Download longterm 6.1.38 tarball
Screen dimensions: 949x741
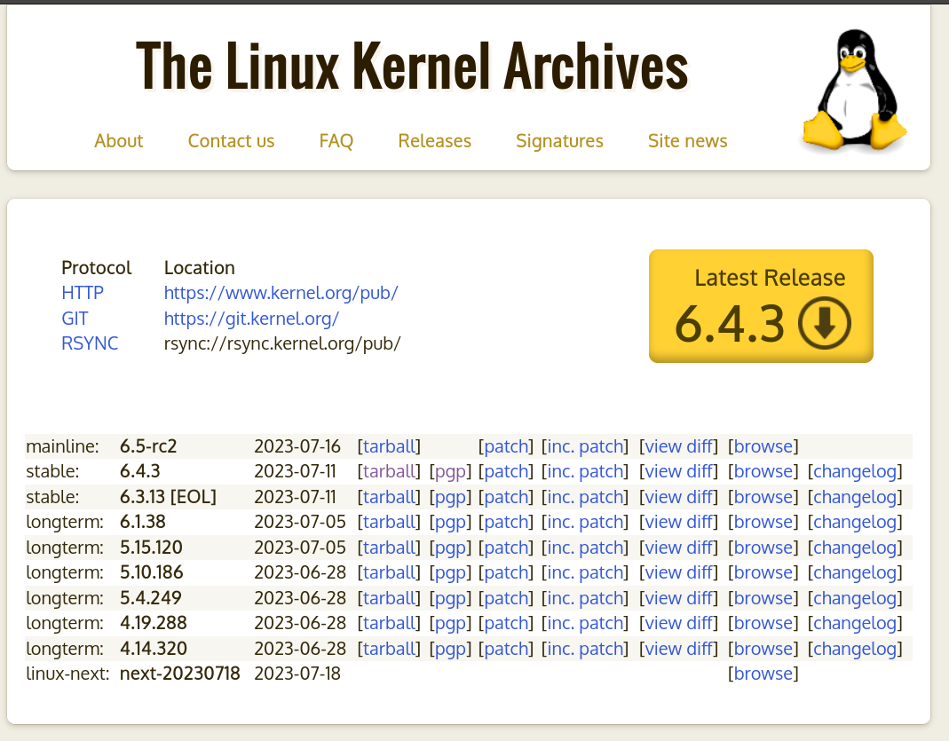point(389,522)
